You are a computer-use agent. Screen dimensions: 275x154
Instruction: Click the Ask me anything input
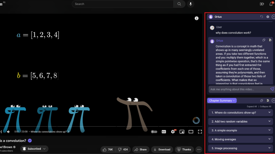(239, 89)
